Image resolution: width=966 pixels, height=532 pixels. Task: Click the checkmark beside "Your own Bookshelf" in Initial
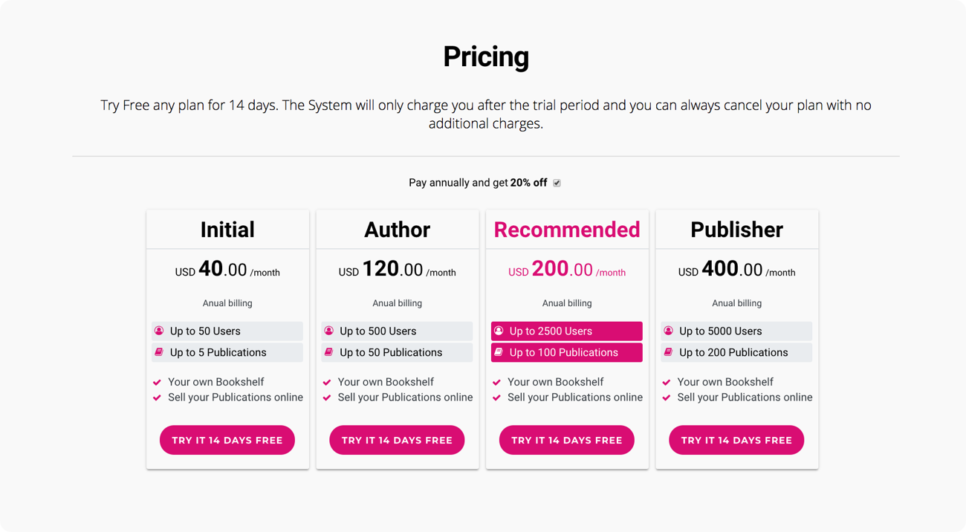157,381
